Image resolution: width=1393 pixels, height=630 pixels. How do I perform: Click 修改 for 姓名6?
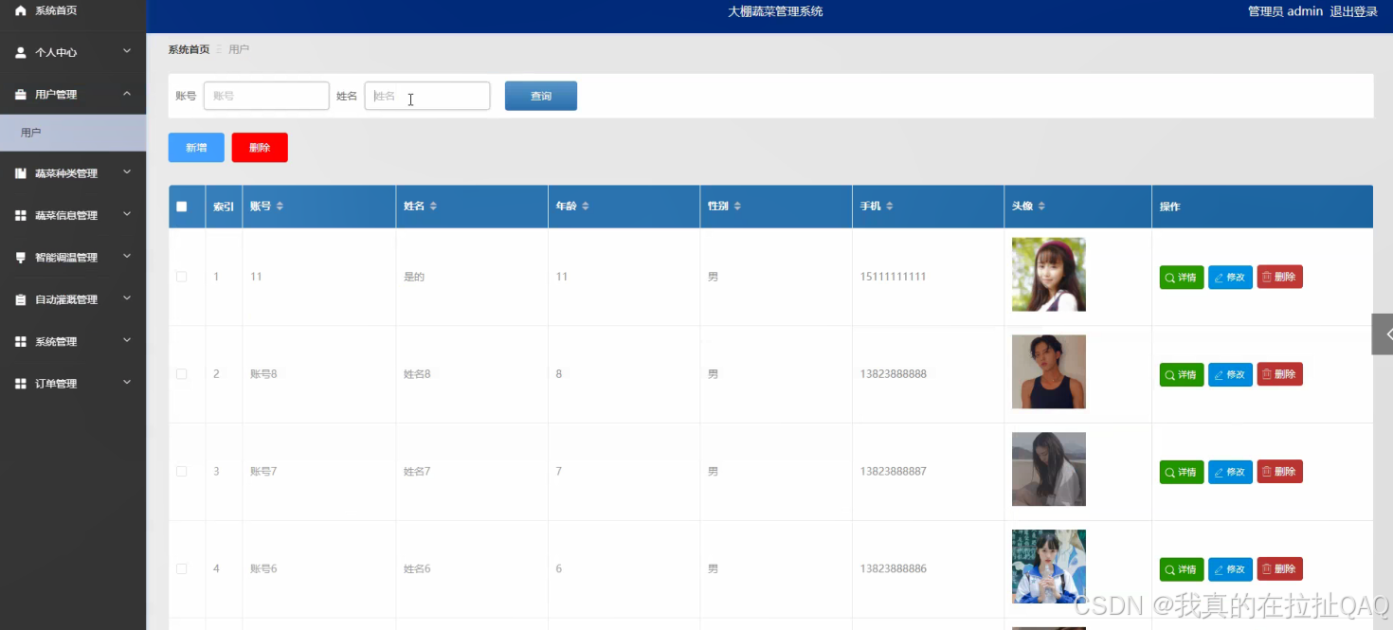click(x=1230, y=569)
